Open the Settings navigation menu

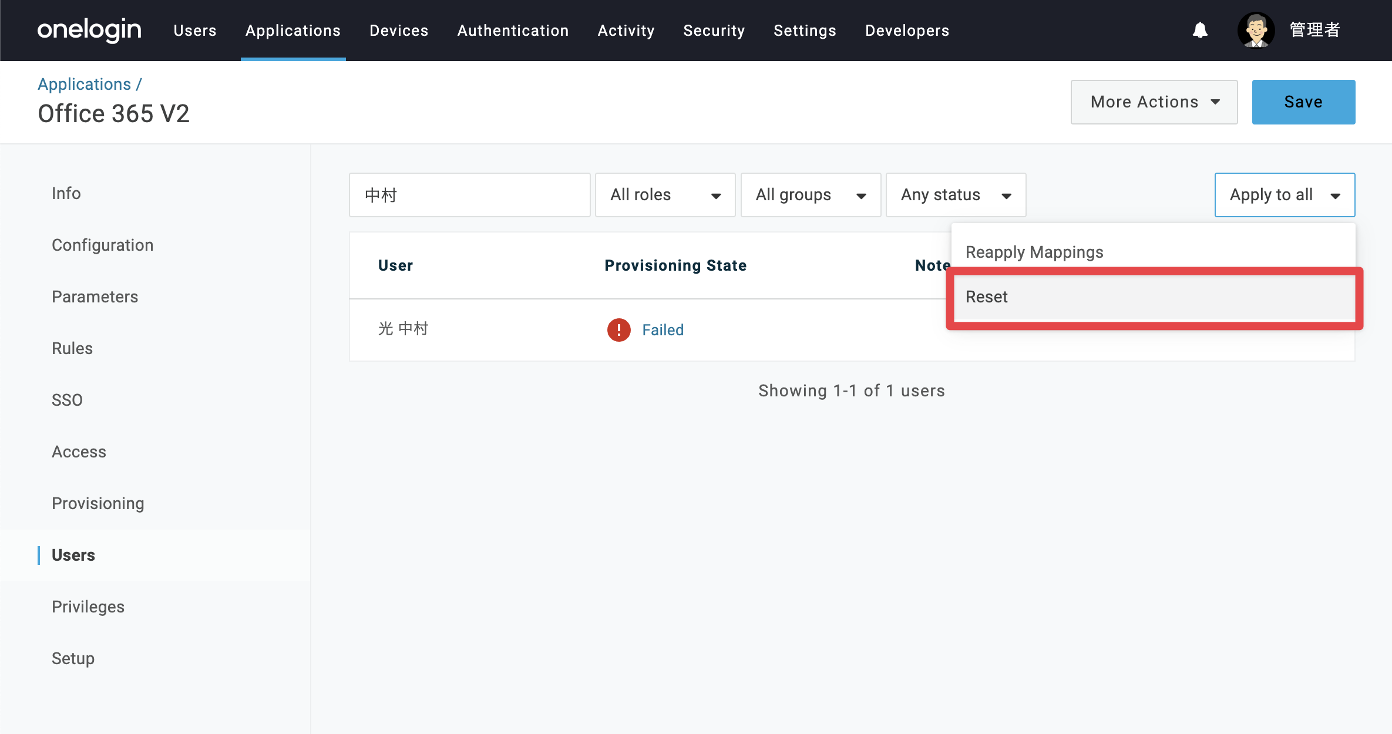tap(805, 31)
